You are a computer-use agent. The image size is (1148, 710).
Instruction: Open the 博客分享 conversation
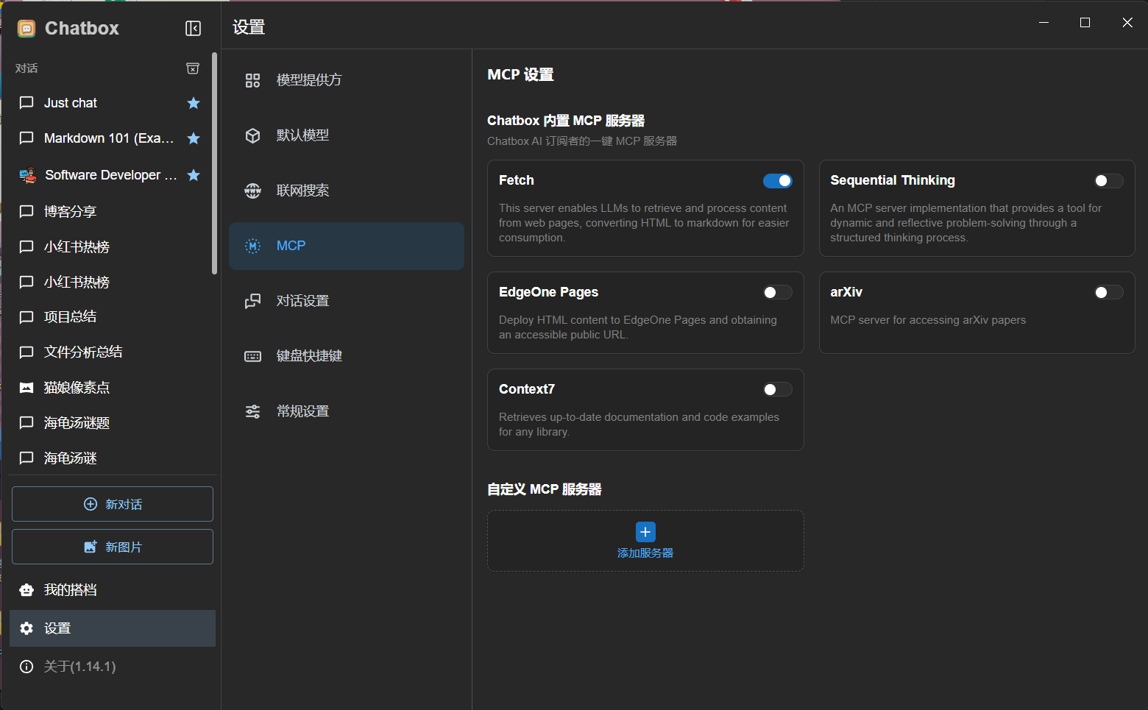point(110,212)
